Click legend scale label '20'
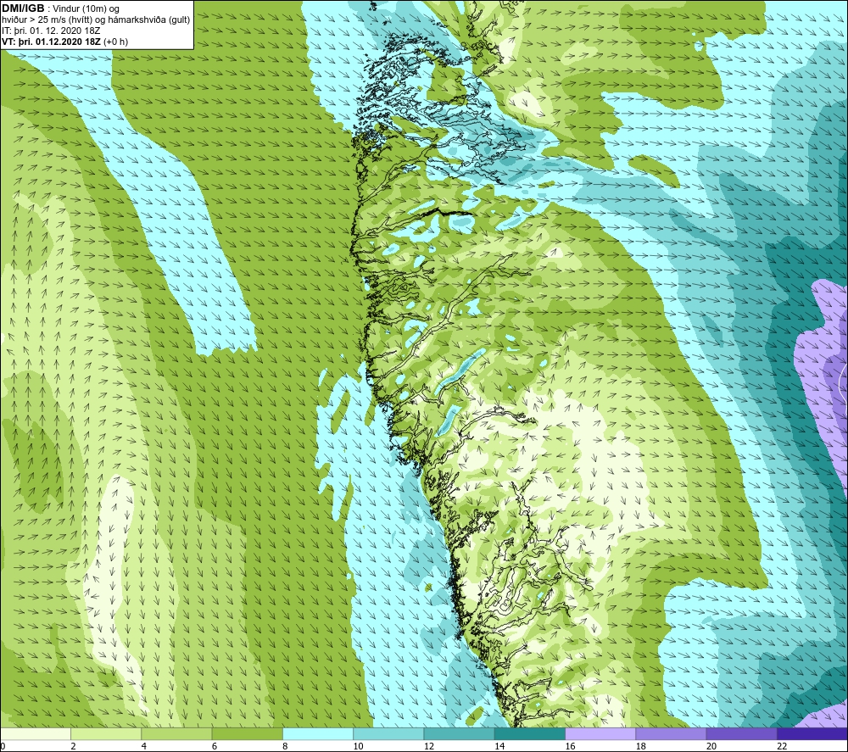 (711, 746)
